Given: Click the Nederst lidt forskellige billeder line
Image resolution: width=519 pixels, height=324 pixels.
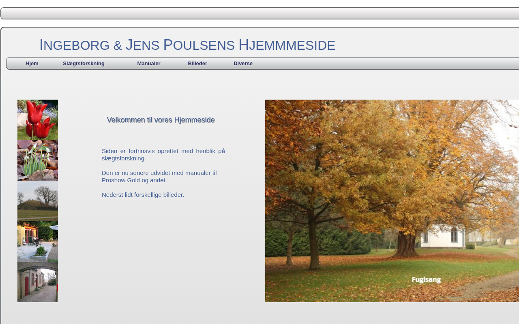Looking at the screenshot, I should tap(143, 195).
